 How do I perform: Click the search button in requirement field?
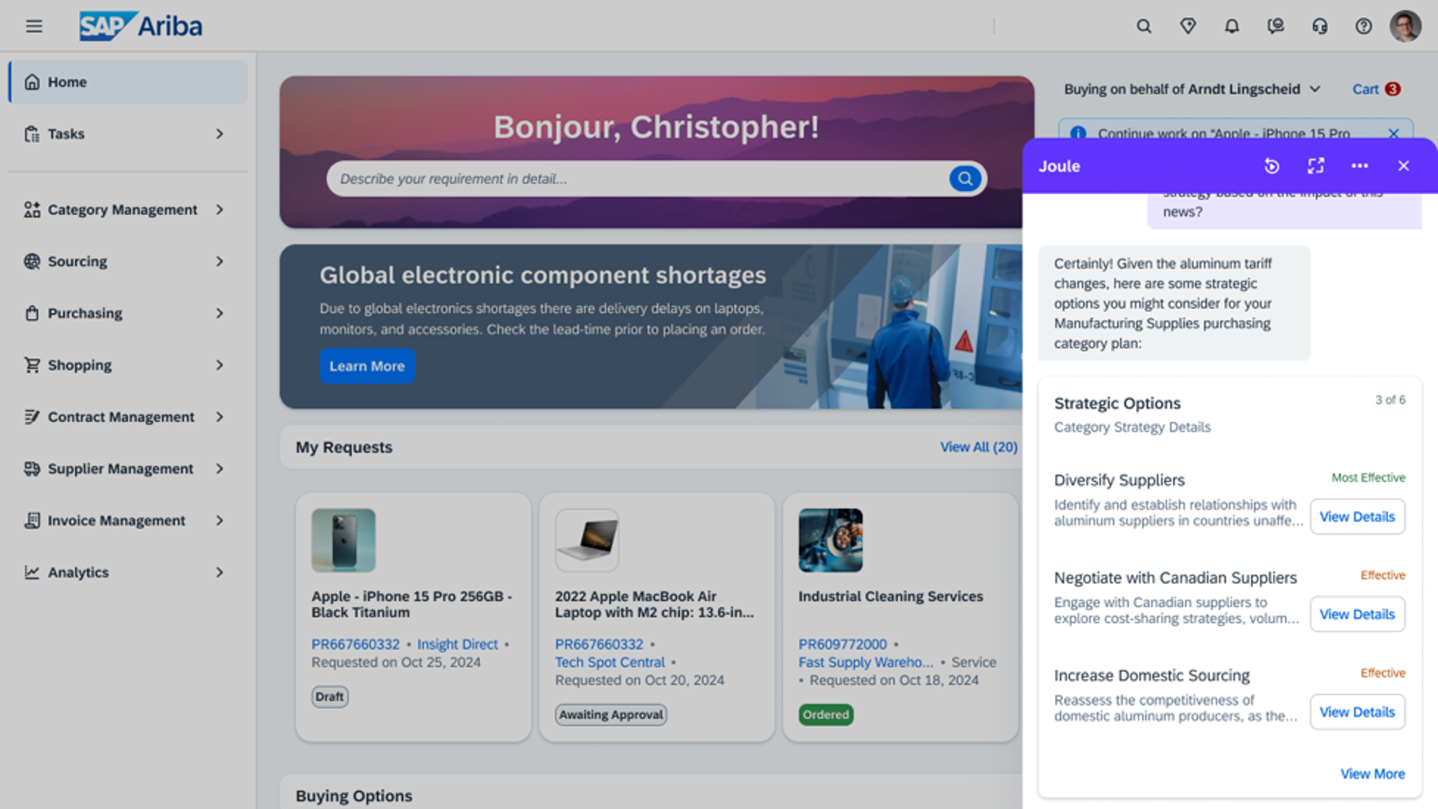(965, 178)
